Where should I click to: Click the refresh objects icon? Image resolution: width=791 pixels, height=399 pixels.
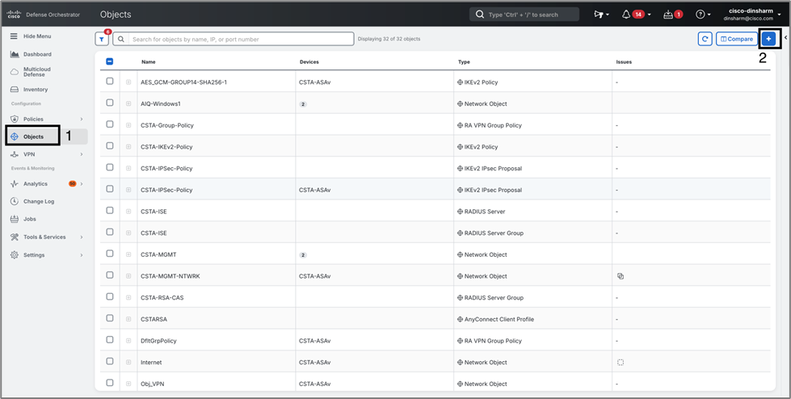coord(705,39)
